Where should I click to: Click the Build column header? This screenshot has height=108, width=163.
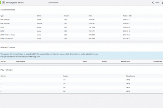pyautogui.click(x=90, y=16)
